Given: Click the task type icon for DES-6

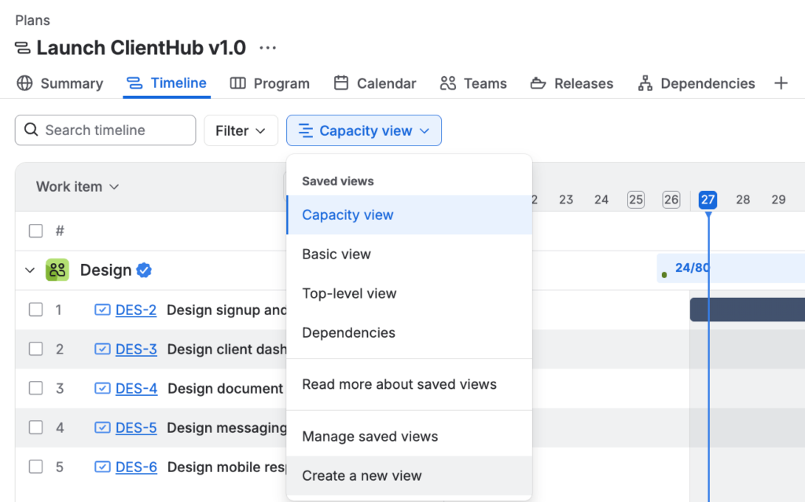Looking at the screenshot, I should tap(102, 467).
